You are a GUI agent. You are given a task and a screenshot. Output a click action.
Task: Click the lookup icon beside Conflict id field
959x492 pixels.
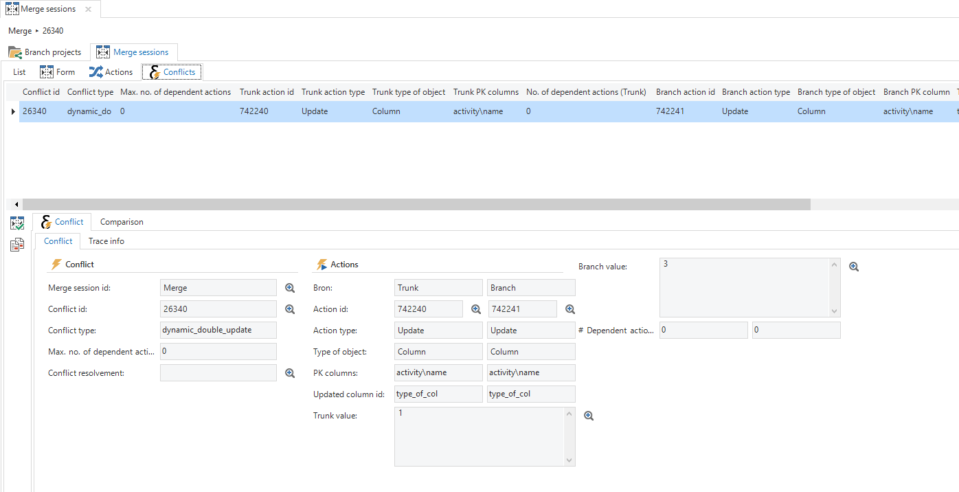pos(290,310)
